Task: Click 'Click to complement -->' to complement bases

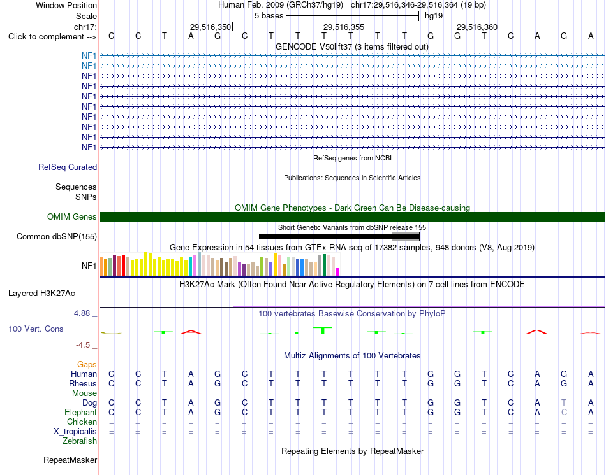Action: click(52, 37)
